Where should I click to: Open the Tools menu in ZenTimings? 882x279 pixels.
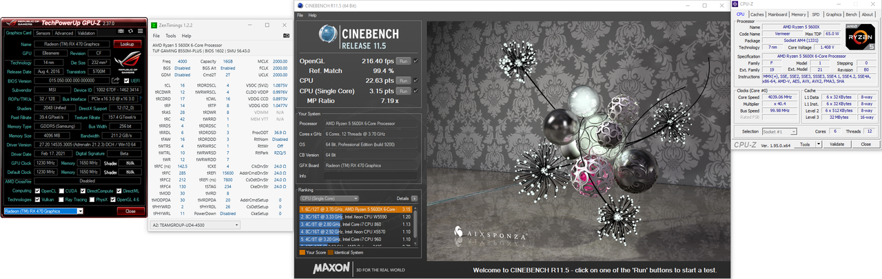[170, 36]
